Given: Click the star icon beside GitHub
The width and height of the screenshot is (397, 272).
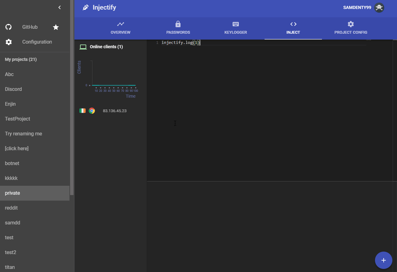Looking at the screenshot, I should coord(56,27).
